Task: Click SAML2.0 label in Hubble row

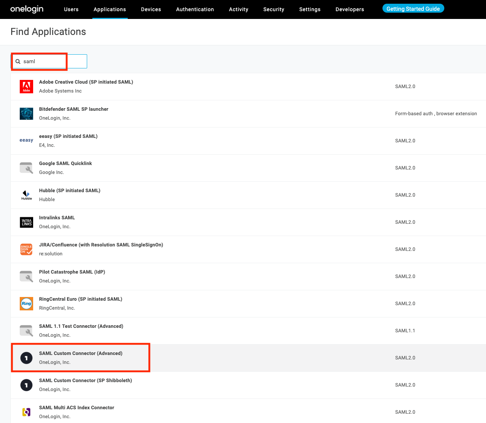Action: [x=405, y=195]
